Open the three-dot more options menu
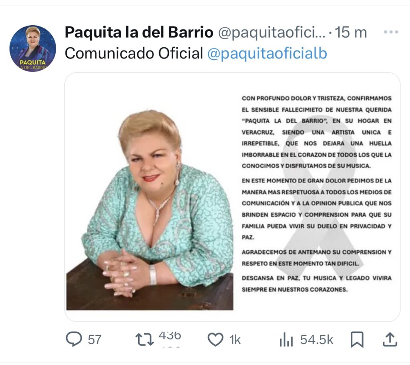 coord(391,32)
